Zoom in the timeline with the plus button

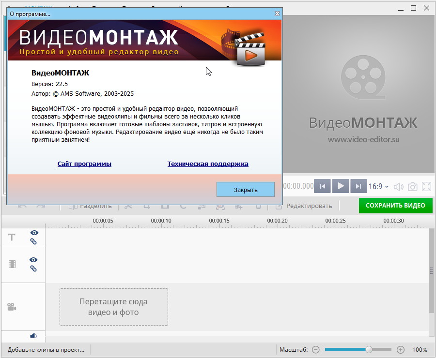pyautogui.click(x=401, y=350)
